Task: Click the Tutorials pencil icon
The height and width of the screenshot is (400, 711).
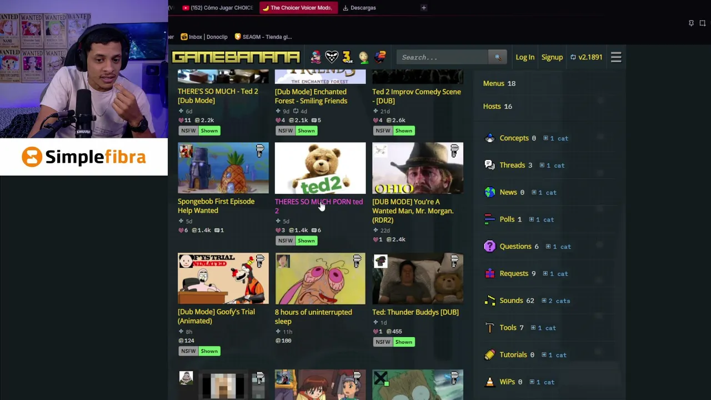Action: pos(489,354)
